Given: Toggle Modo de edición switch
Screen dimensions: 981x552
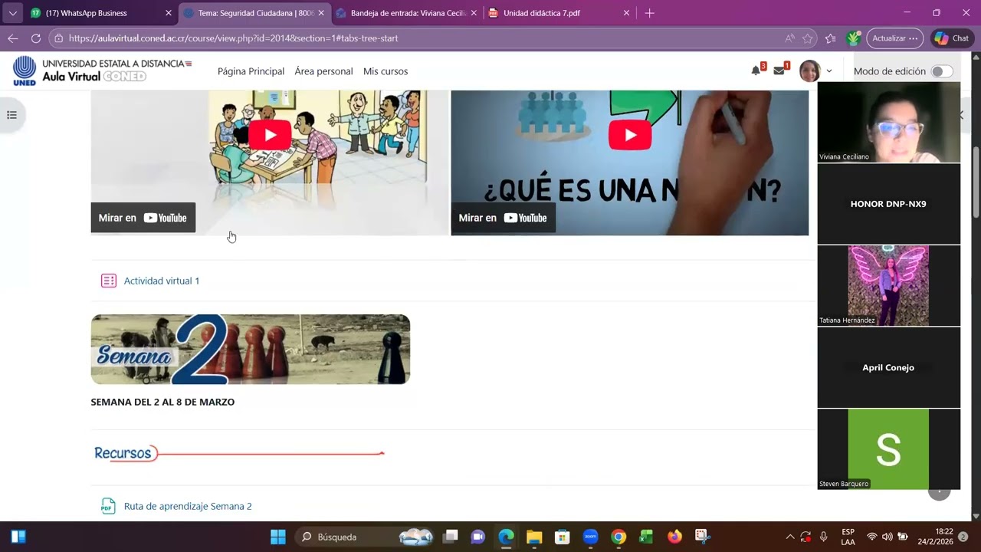Looking at the screenshot, I should click(x=942, y=71).
